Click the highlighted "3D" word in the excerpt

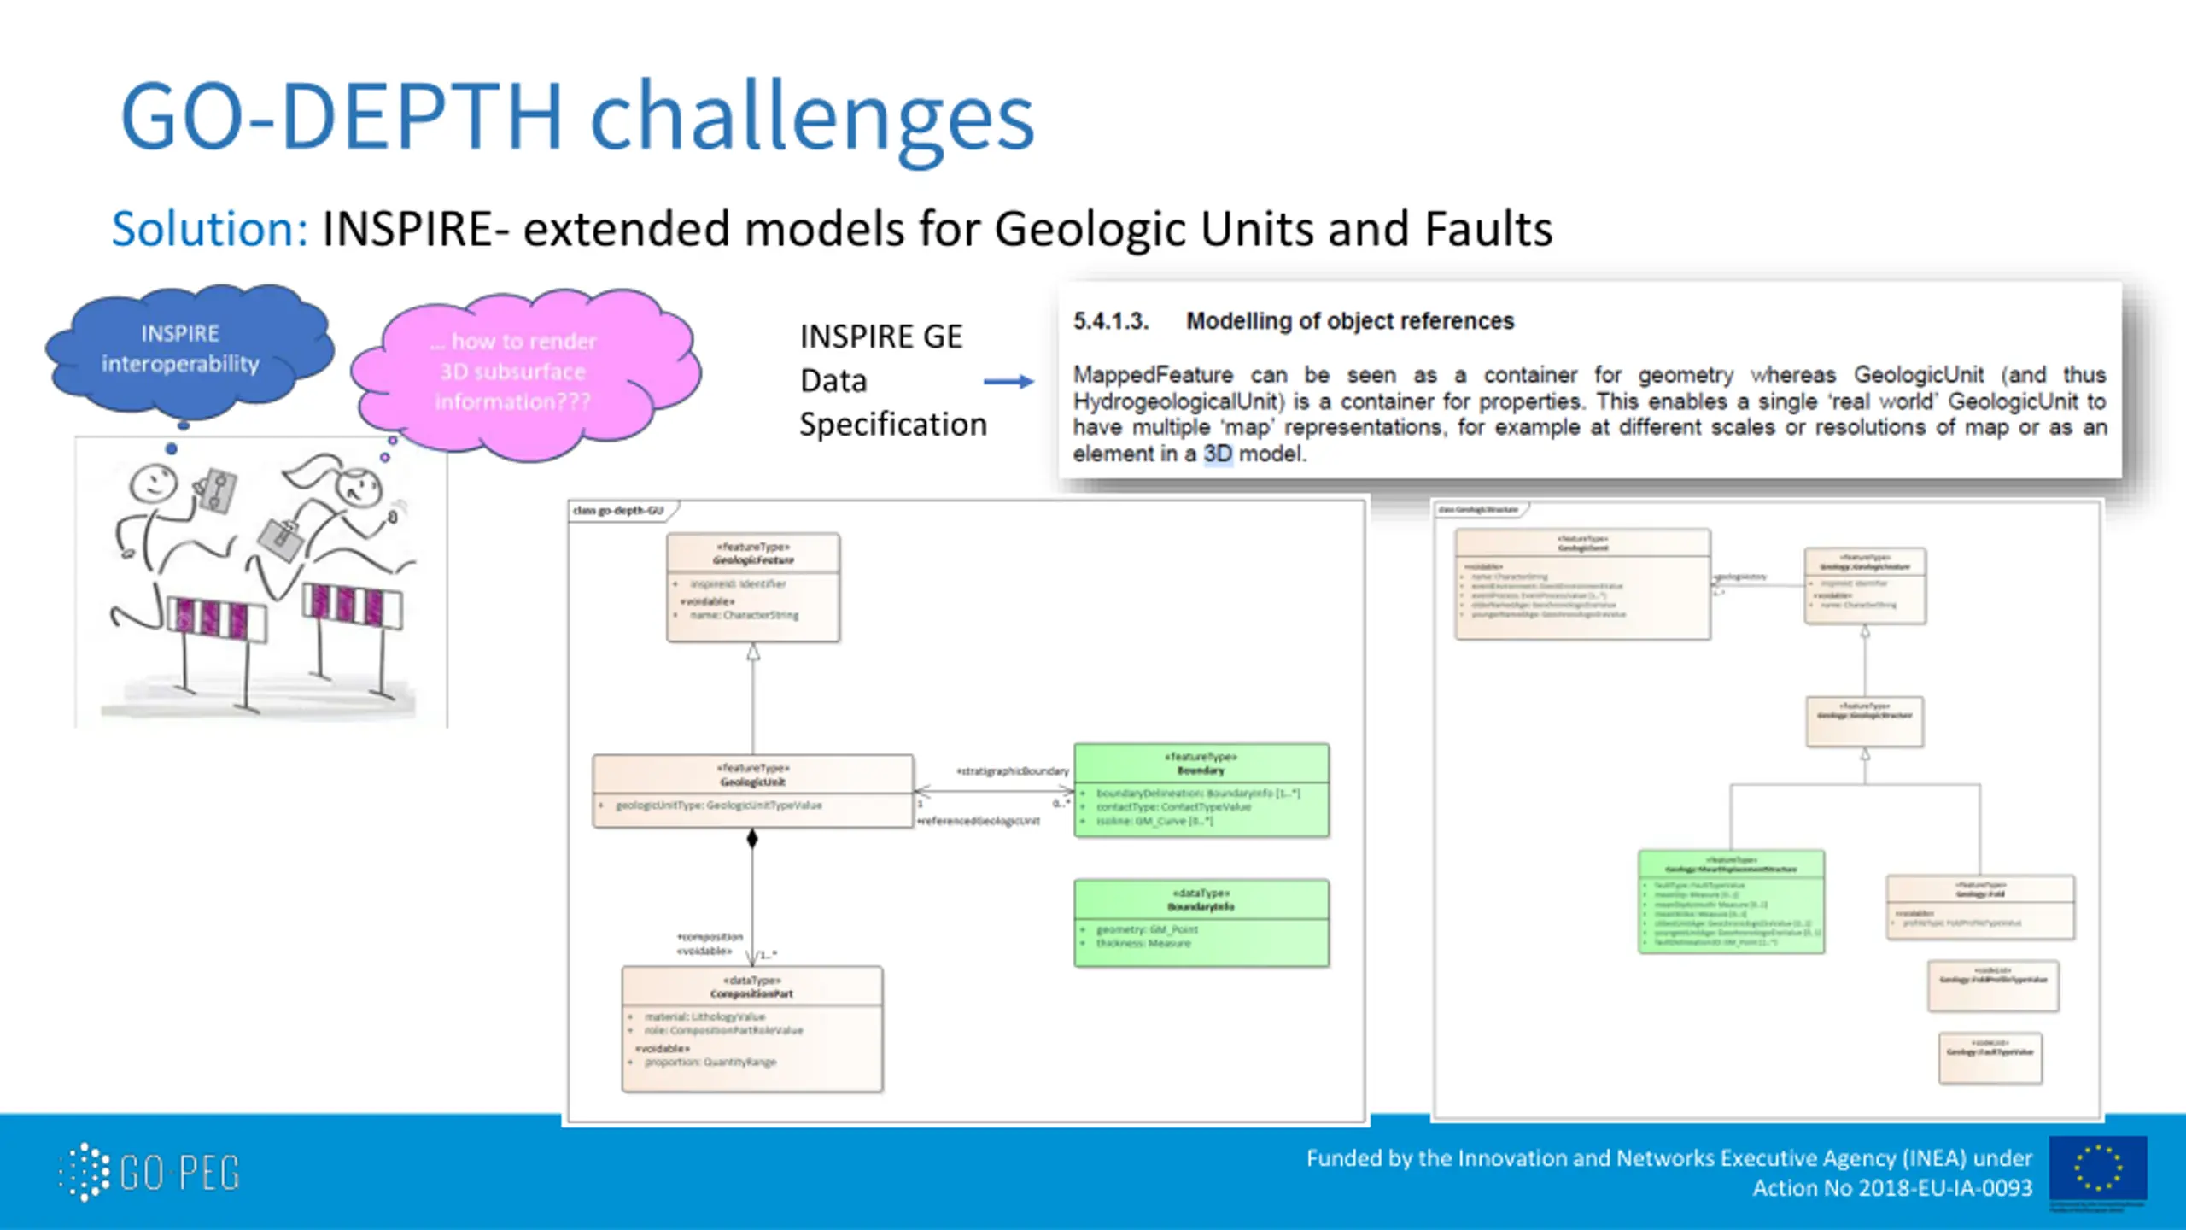(1219, 454)
